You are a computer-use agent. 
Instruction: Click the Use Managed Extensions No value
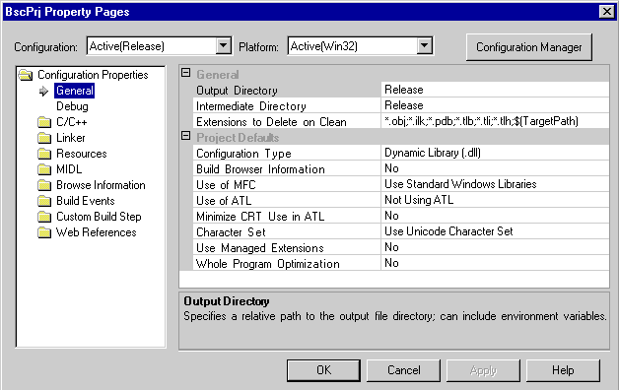coord(495,247)
